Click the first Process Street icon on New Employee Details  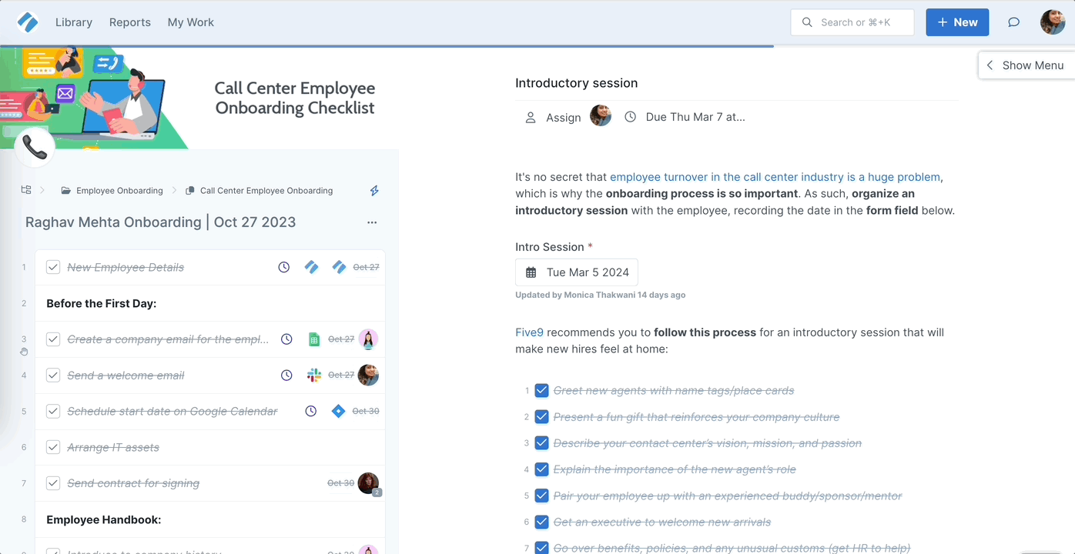tap(311, 267)
